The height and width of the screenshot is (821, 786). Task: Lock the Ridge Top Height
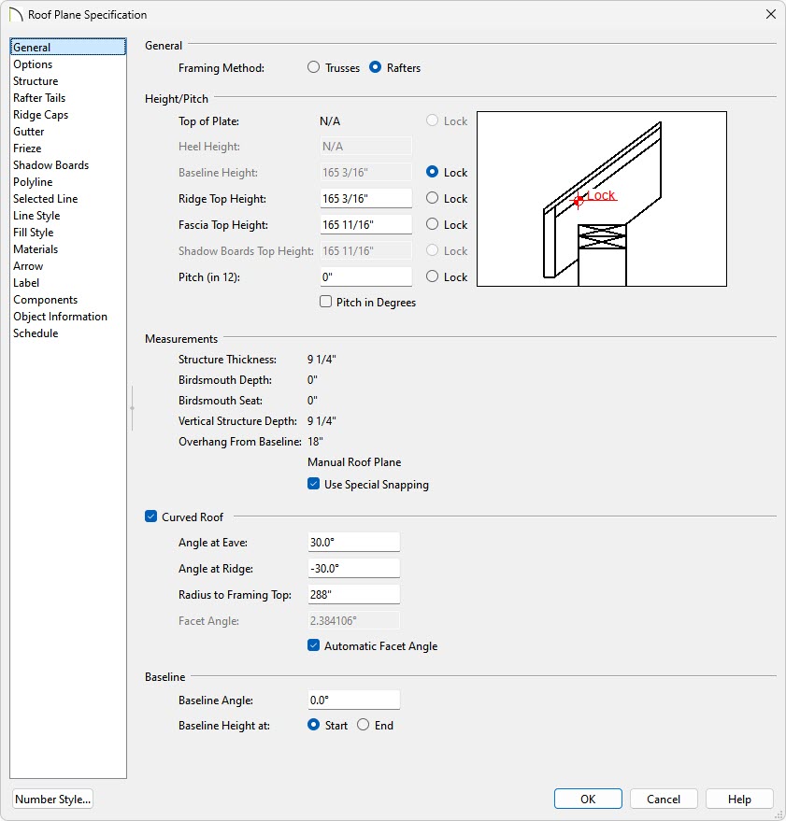[433, 198]
